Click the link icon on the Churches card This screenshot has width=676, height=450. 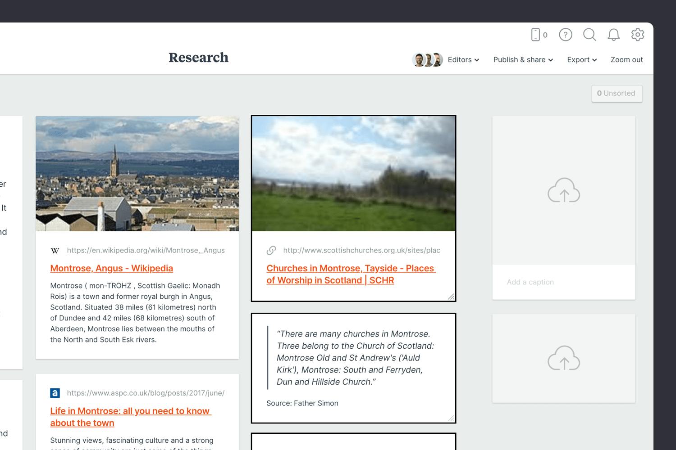pyautogui.click(x=272, y=250)
